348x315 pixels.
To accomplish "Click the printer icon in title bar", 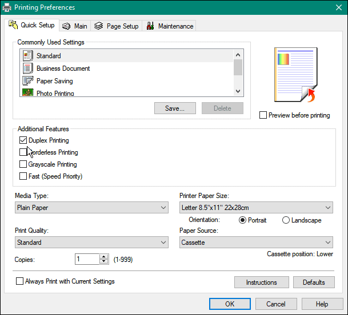I will (x=7, y=7).
